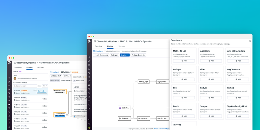This screenshot has width=260, height=130.
Task: Click user avatar at bottom of front sidebar
Action: pos(89,128)
